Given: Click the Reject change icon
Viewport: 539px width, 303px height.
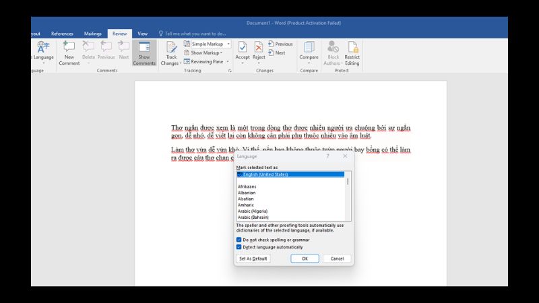Looking at the screenshot, I should click(259, 48).
